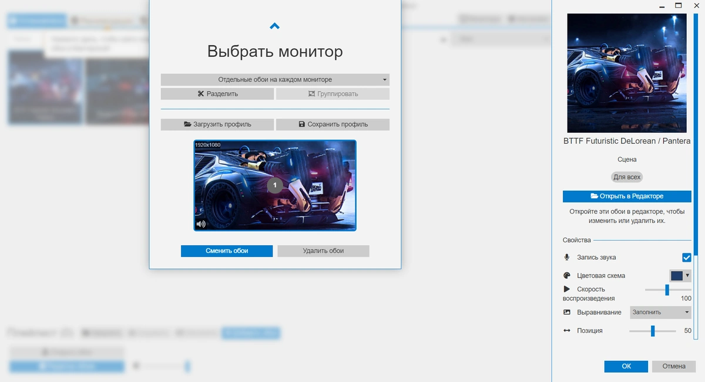
Task: Select the 1920x1080 monitor preview
Action: [275, 185]
